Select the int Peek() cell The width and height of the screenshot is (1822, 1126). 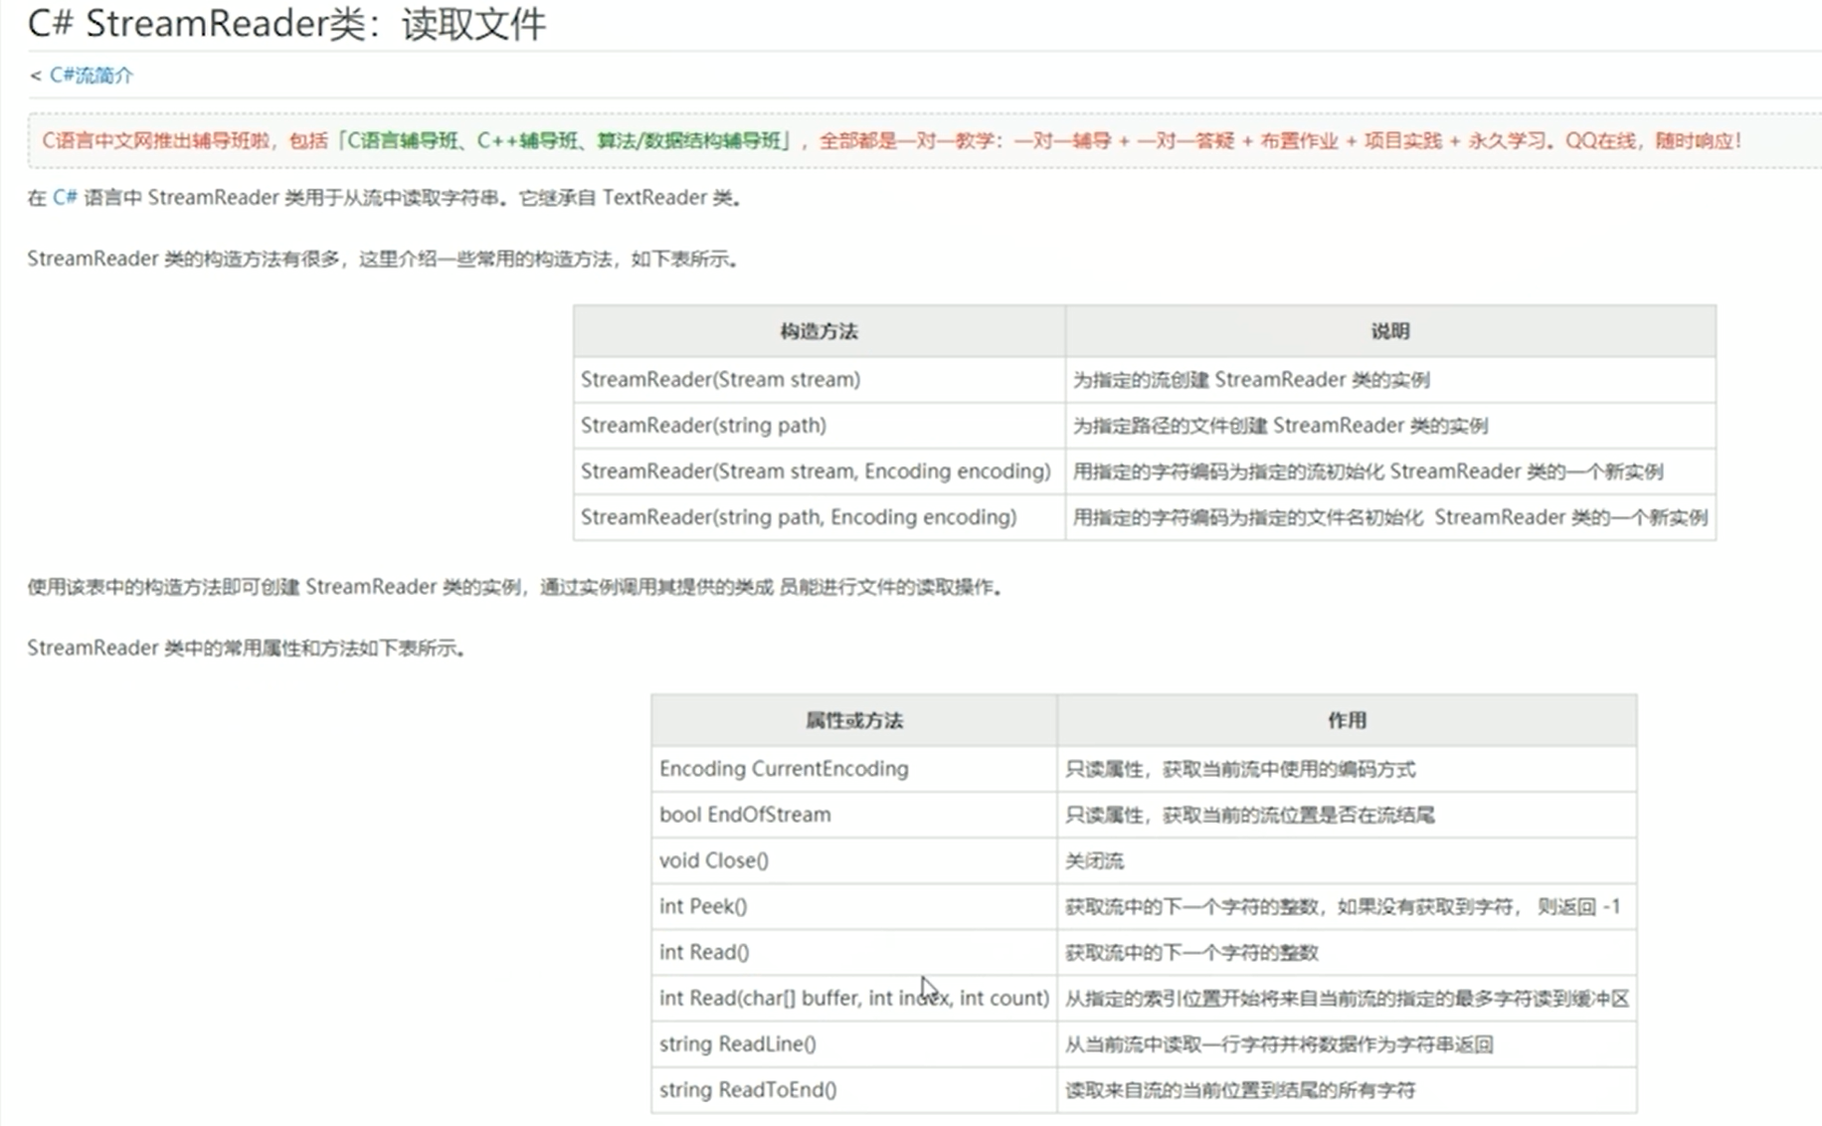(854, 905)
